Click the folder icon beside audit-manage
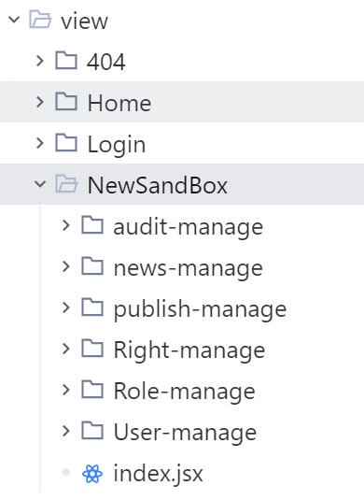The image size is (364, 500). click(x=92, y=225)
